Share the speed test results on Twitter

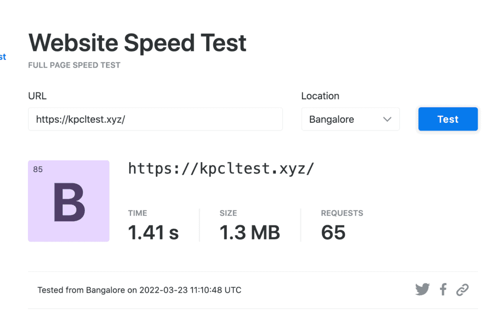pos(422,289)
